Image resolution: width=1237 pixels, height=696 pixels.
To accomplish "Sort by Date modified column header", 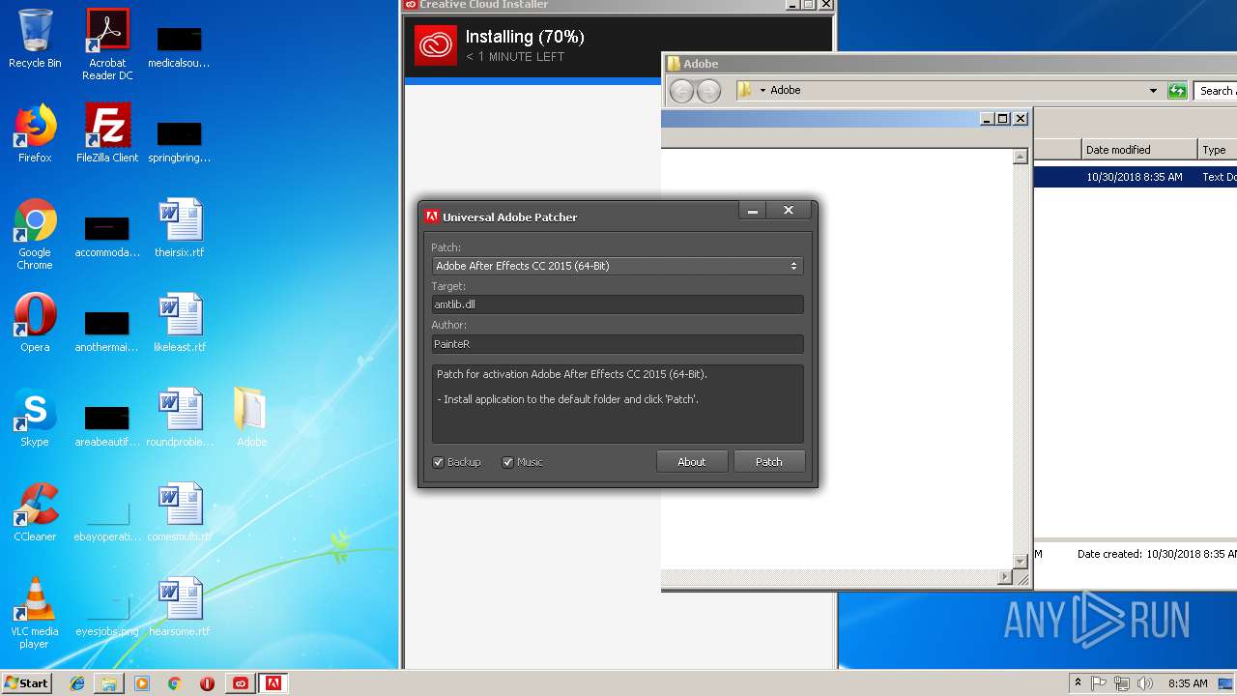I will tap(1138, 150).
